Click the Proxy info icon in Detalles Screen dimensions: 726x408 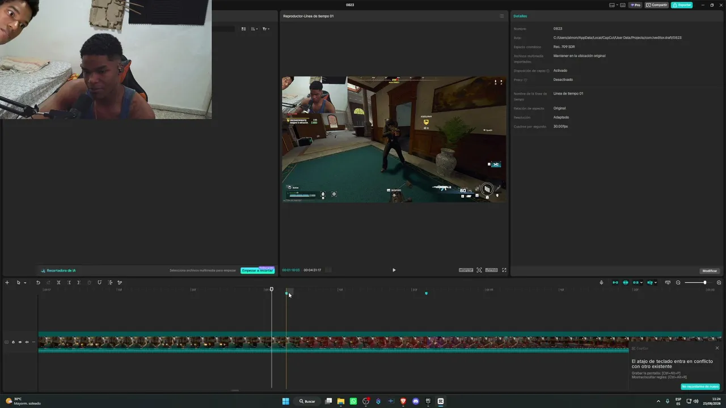525,80
